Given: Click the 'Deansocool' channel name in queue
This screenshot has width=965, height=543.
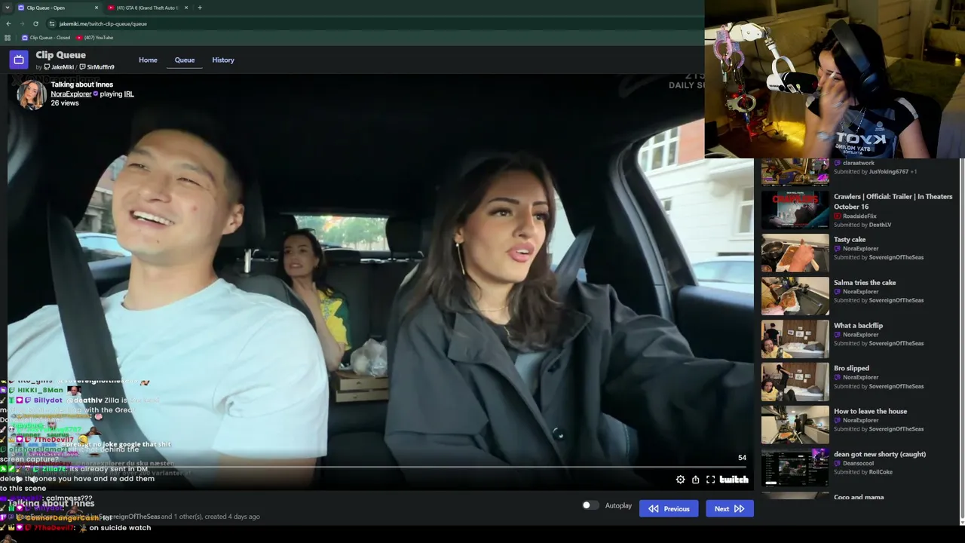Looking at the screenshot, I should pyautogui.click(x=859, y=464).
